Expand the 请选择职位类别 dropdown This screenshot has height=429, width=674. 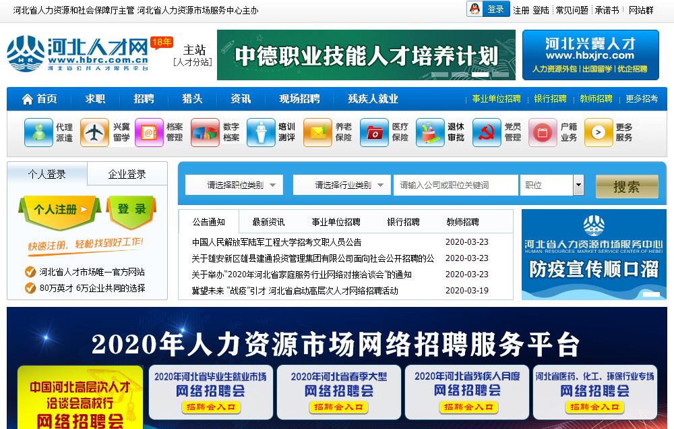click(235, 185)
